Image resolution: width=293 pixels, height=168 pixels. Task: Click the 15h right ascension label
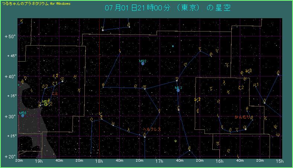(280, 161)
